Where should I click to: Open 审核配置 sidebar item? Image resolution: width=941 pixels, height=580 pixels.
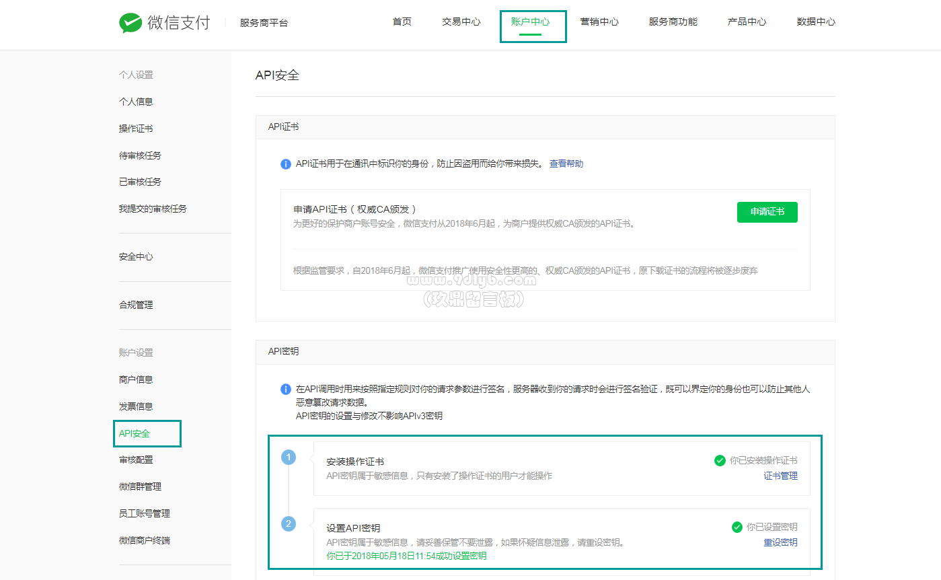tap(136, 460)
